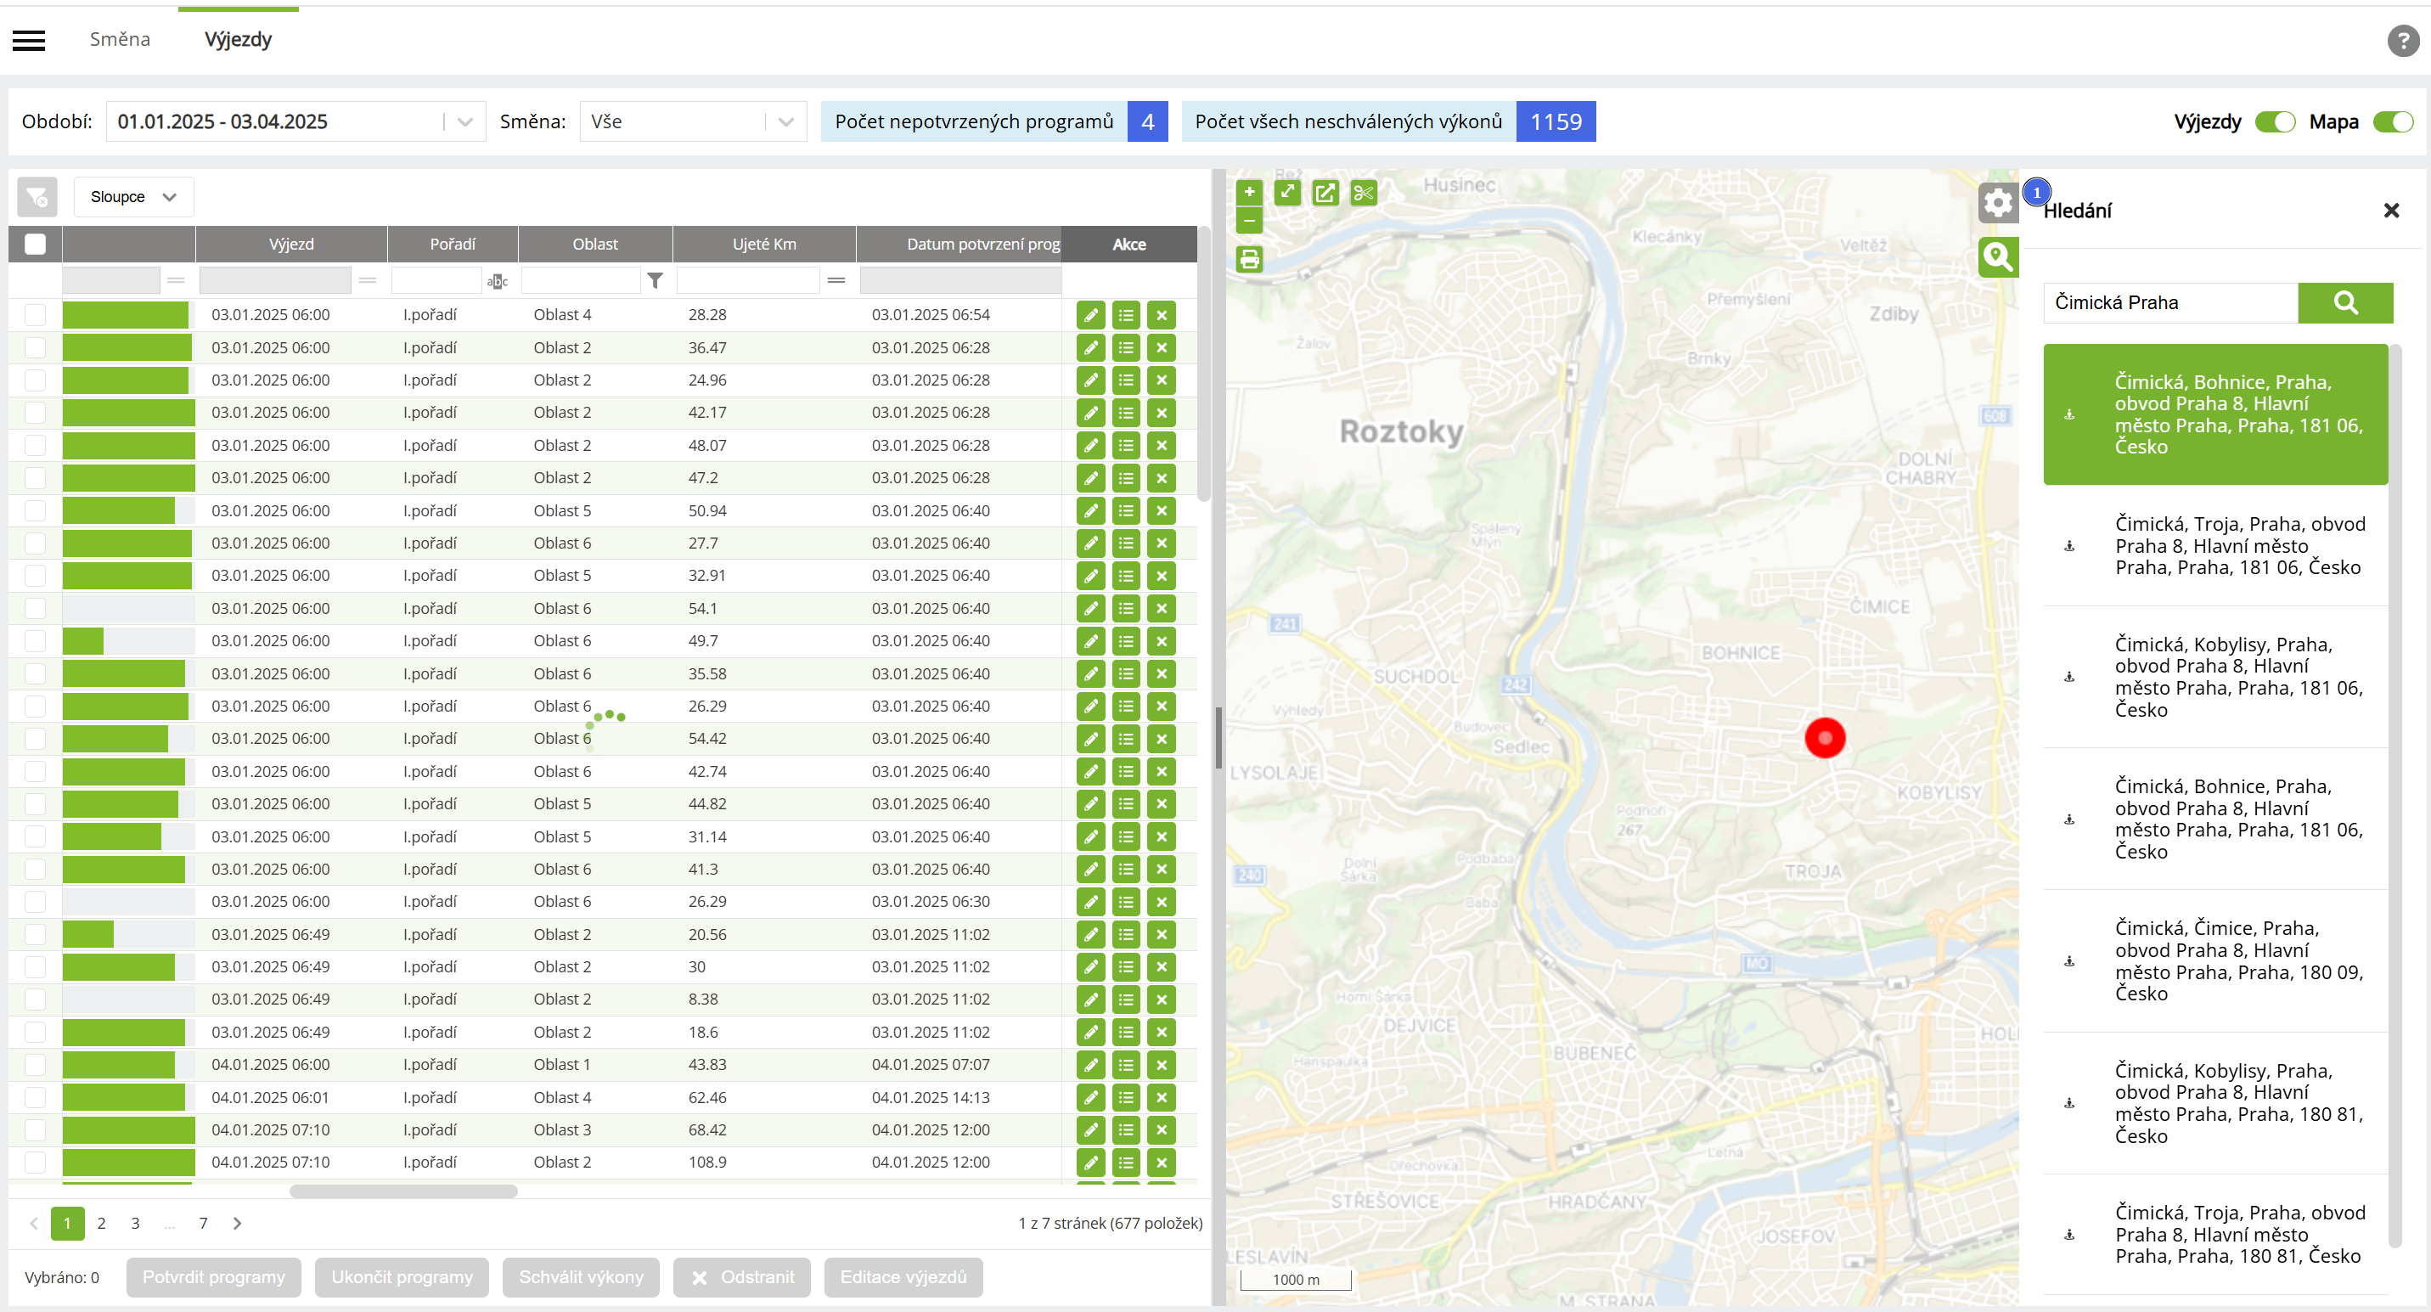
Task: Select the Výjezdy tab
Action: tap(238, 40)
